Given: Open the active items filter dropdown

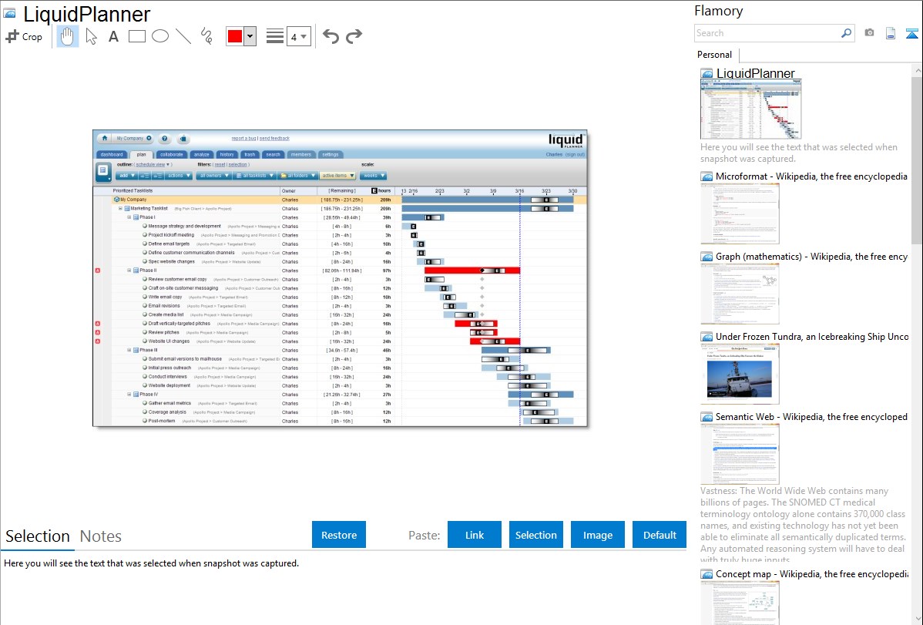Looking at the screenshot, I should click(x=338, y=176).
